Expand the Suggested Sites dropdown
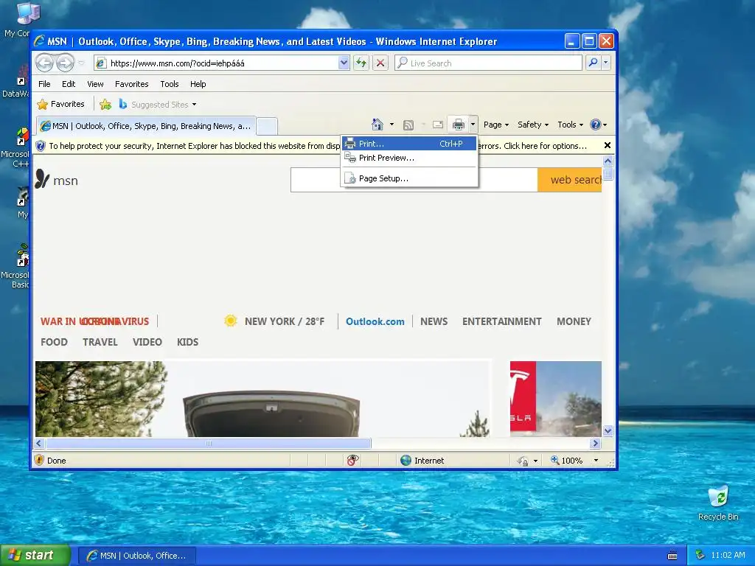The width and height of the screenshot is (755, 566). point(194,105)
